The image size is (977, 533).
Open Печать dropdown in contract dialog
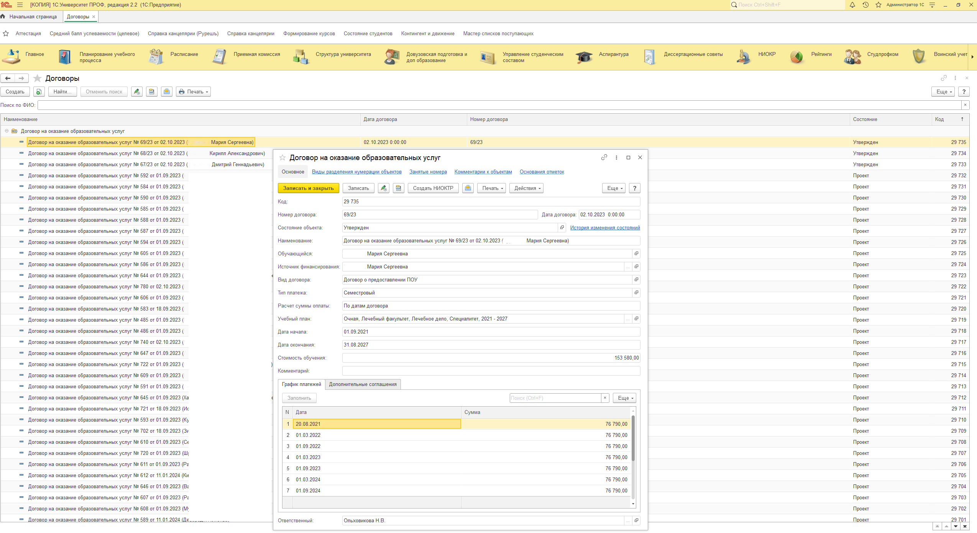[492, 188]
